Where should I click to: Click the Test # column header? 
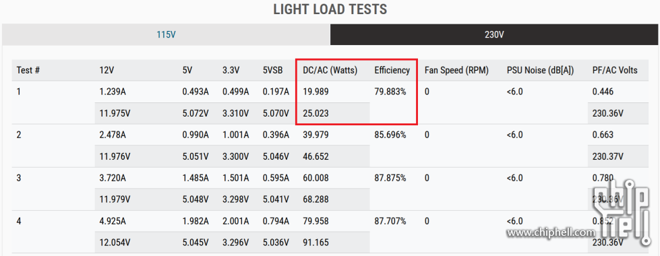[x=28, y=70]
